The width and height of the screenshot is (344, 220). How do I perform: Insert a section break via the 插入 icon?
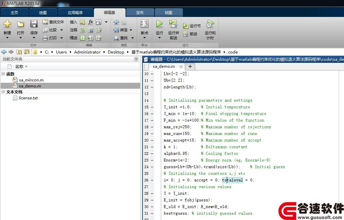(82, 22)
